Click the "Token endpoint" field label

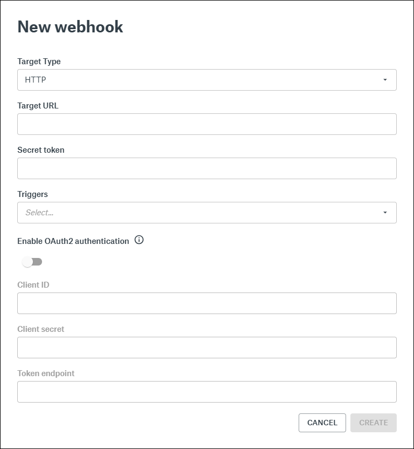(x=46, y=373)
